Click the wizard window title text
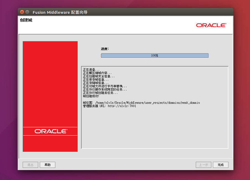This screenshot has width=250, height=180. [x=61, y=12]
